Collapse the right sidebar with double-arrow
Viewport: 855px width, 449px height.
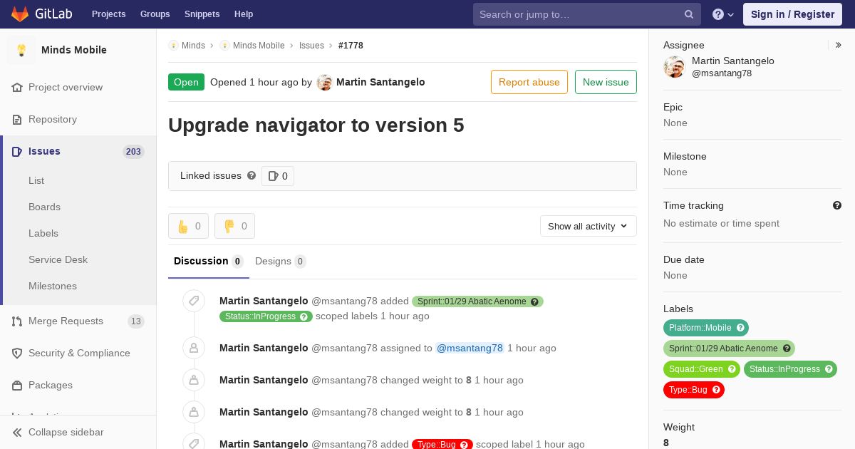pos(839,45)
